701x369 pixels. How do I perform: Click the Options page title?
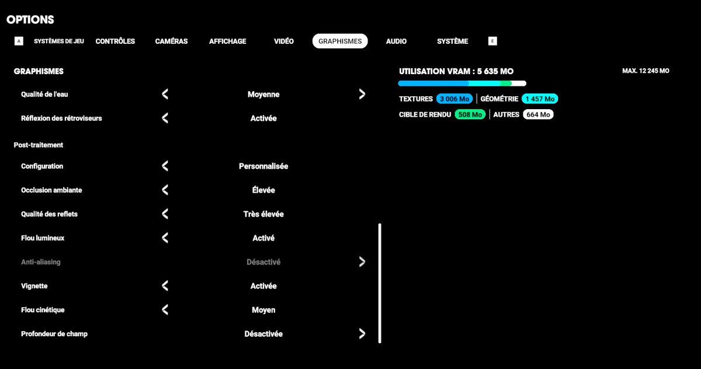(30, 20)
